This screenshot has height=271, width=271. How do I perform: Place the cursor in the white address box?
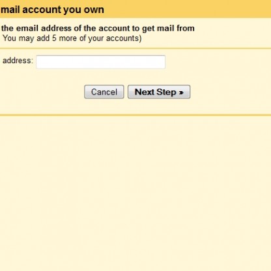pyautogui.click(x=100, y=62)
